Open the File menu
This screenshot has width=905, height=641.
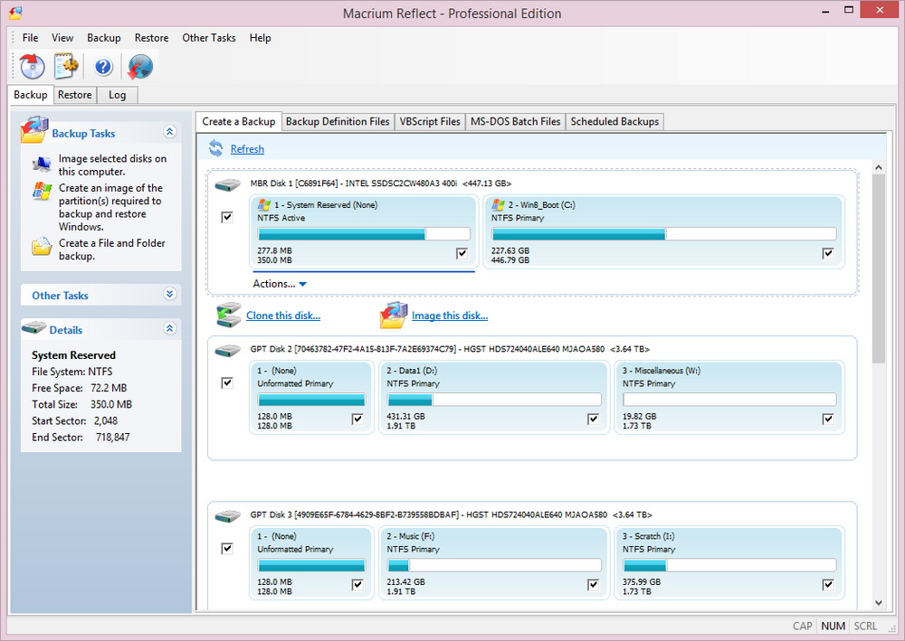30,37
